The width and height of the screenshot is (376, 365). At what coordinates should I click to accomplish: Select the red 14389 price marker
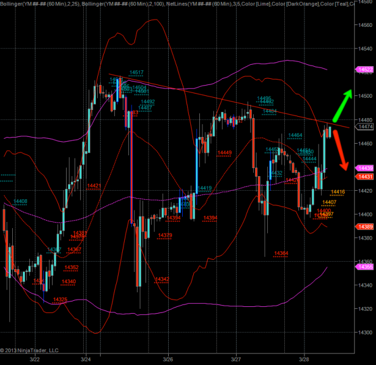366,226
